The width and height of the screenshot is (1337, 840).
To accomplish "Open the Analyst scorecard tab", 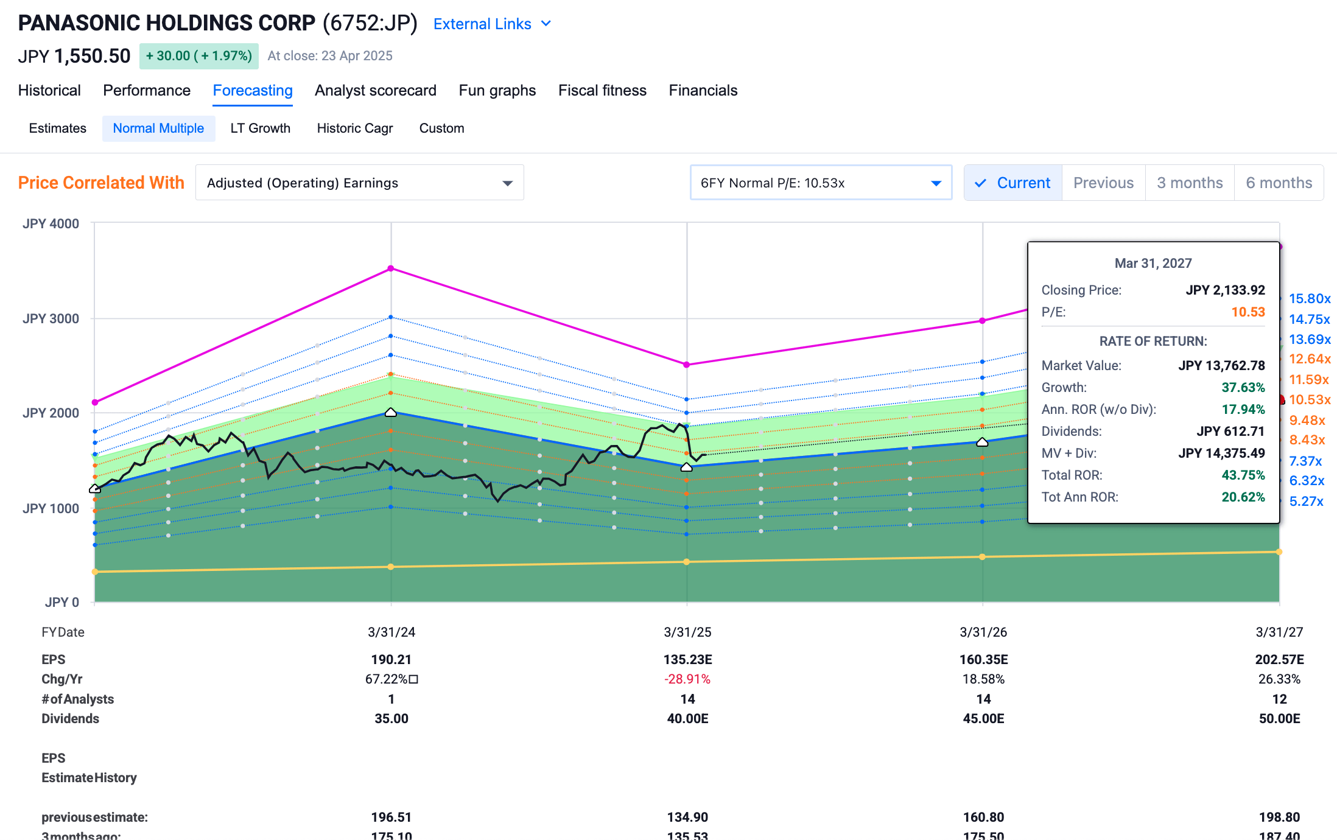I will click(x=375, y=91).
